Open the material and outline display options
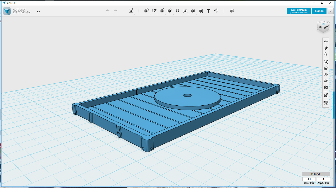This screenshot has height=188, width=336. (326, 68)
